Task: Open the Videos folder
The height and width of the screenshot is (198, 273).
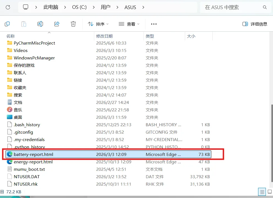Action: (x=20, y=50)
